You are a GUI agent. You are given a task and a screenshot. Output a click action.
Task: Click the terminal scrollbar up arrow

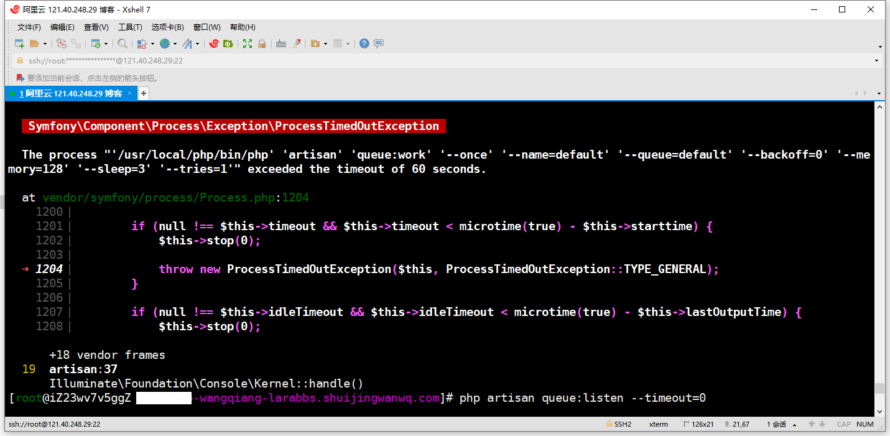tap(879, 106)
